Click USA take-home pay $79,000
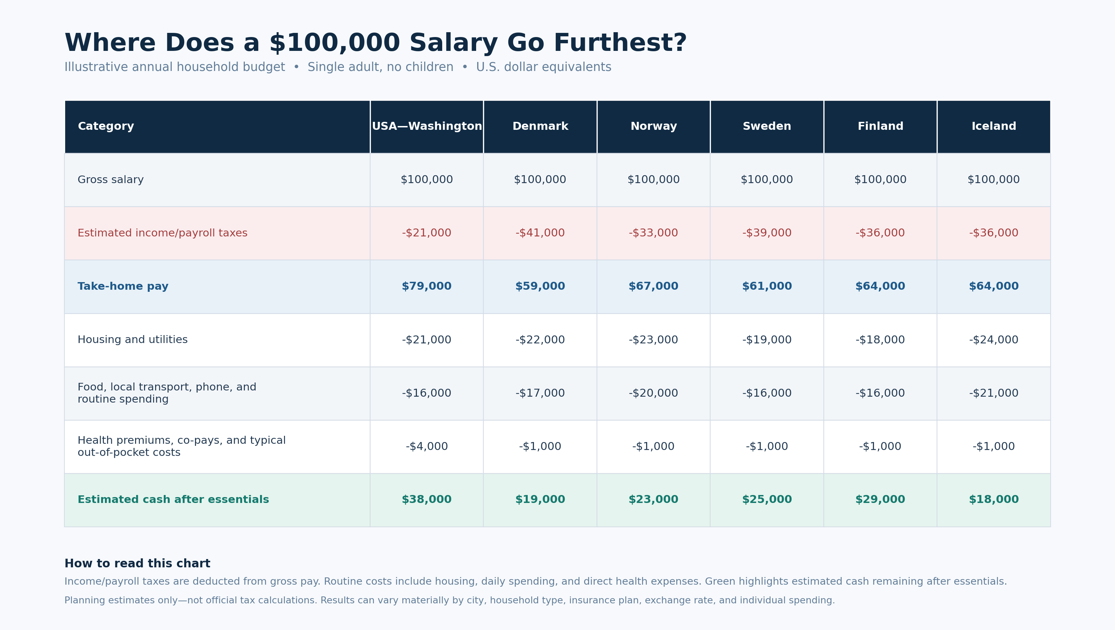Screen dimensions: 1115x630 pos(426,286)
